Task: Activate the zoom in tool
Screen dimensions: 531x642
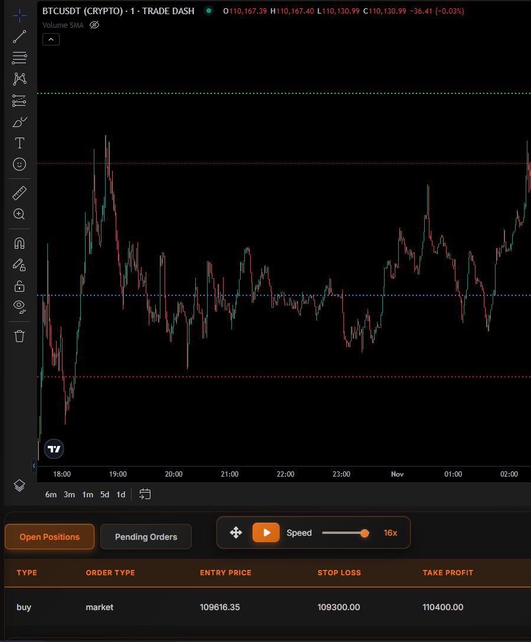Action: click(x=19, y=214)
